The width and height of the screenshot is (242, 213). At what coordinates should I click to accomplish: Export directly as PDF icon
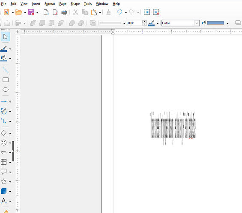pyautogui.click(x=55, y=12)
